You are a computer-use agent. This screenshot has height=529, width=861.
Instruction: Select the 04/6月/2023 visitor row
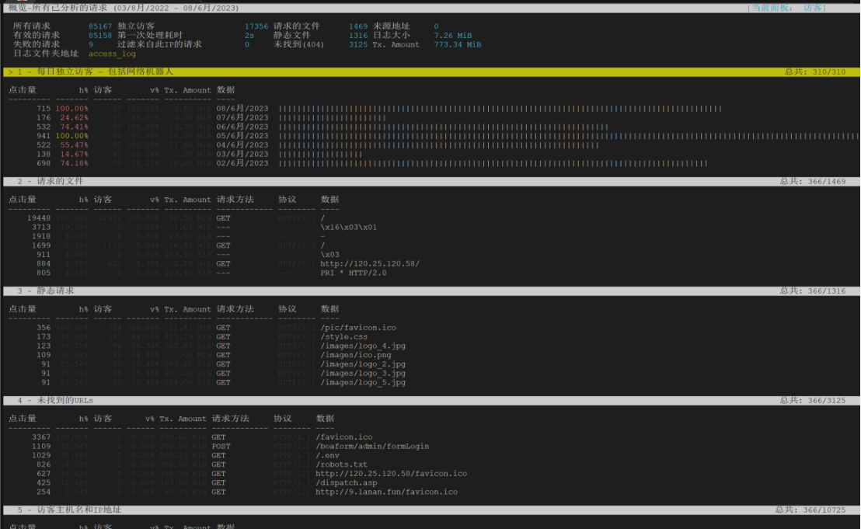(x=317, y=144)
